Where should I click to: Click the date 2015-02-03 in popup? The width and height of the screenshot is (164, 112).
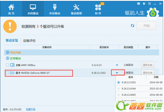(156, 89)
